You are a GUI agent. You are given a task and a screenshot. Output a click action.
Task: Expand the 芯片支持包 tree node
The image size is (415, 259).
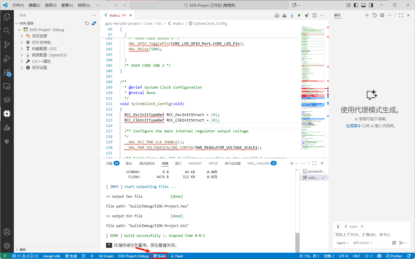22,42
